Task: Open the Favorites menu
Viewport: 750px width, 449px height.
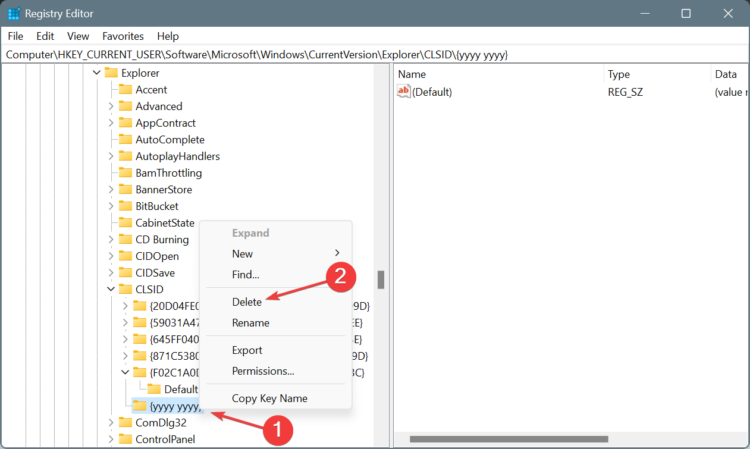Action: pyautogui.click(x=123, y=36)
